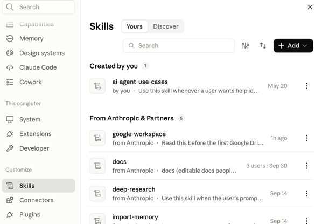315x224 pixels.
Task: Click the sidebar Search field
Action: tap(38, 7)
